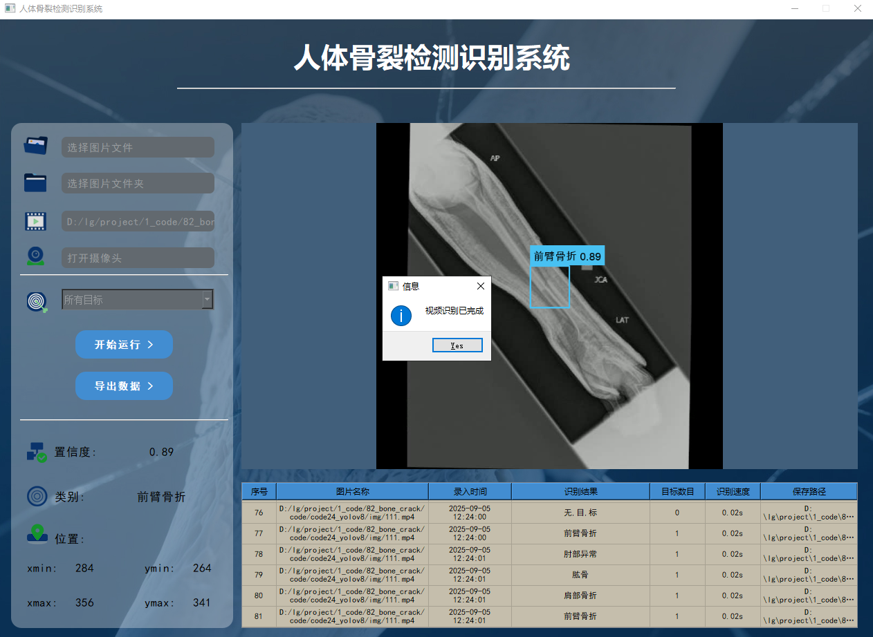Click the 无.目.标 result cell
This screenshot has height=637, width=873.
(x=581, y=513)
